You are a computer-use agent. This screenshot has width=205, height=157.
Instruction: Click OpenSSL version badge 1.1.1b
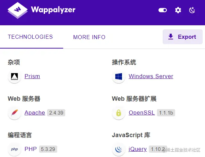(x=166, y=113)
